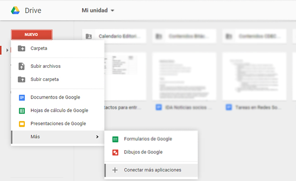The height and width of the screenshot is (181, 296).
Task: Click the blue Google Docs icon
Action: coord(22,97)
